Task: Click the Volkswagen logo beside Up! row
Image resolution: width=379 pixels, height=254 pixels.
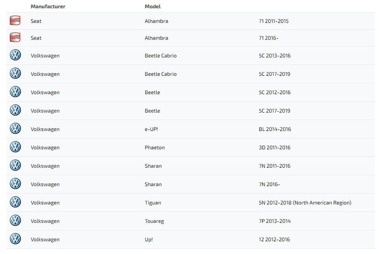Action: click(x=15, y=239)
